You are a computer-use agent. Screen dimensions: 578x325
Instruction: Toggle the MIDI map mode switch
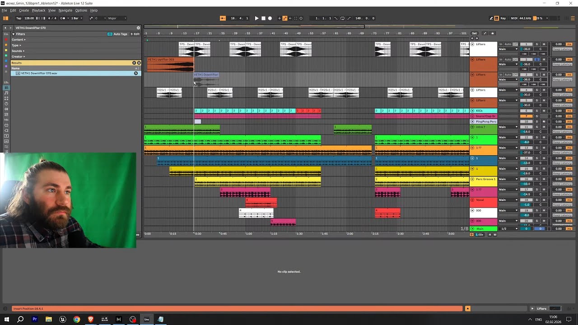(514, 18)
